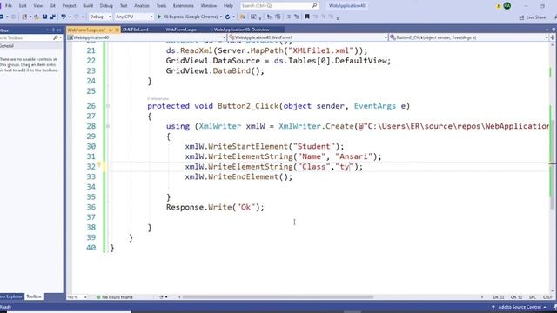Viewport: 557px width, 313px height.
Task: Click the lightbulb quick actions icon on line 32
Action: point(99,164)
